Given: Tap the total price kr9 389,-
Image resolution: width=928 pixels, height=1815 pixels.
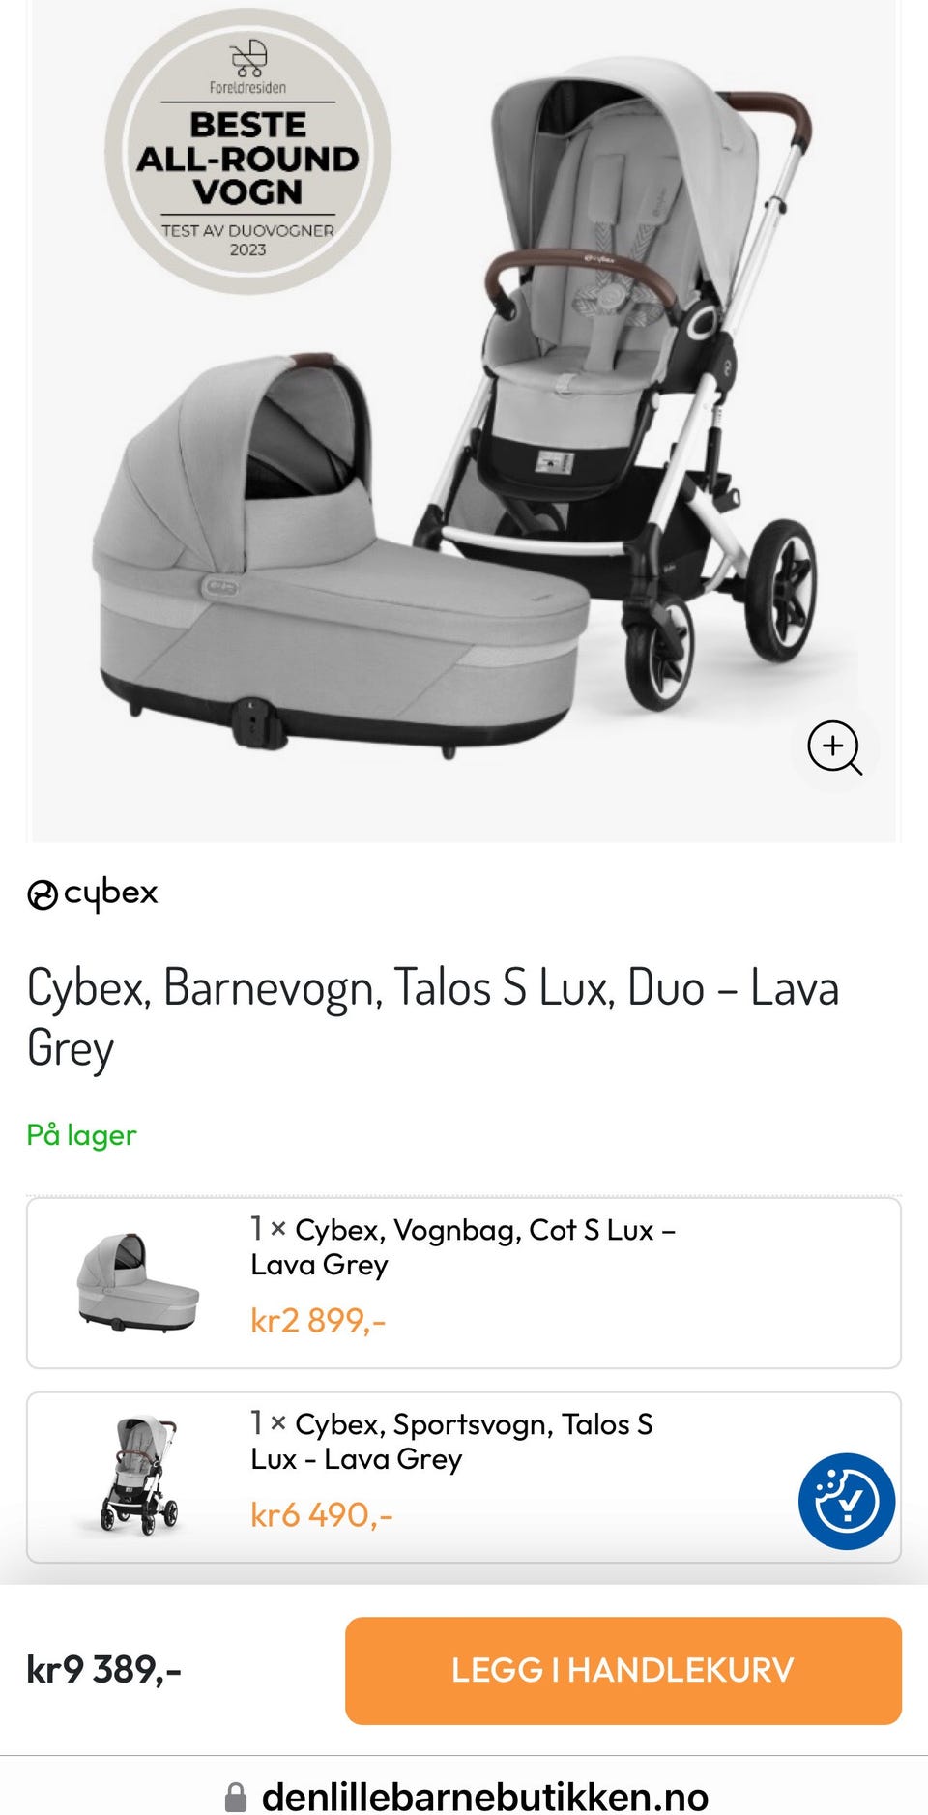Looking at the screenshot, I should click(x=104, y=1670).
